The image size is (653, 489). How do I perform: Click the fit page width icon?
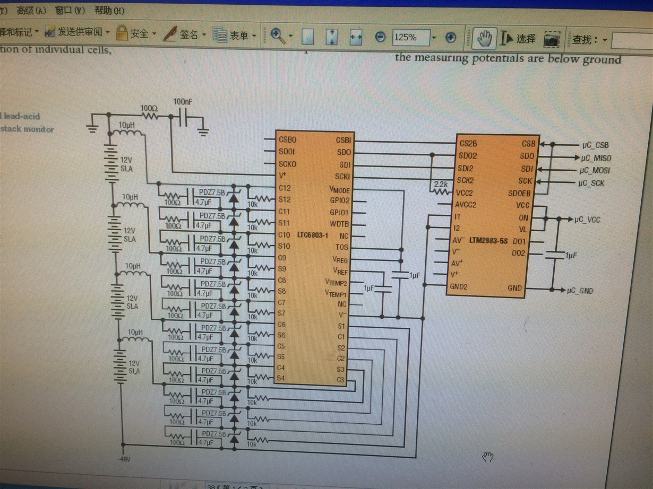pyautogui.click(x=356, y=37)
